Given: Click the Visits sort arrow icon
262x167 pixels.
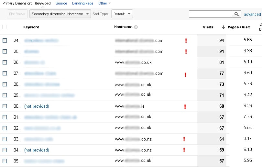Looking at the screenshot, I should pos(223,27).
